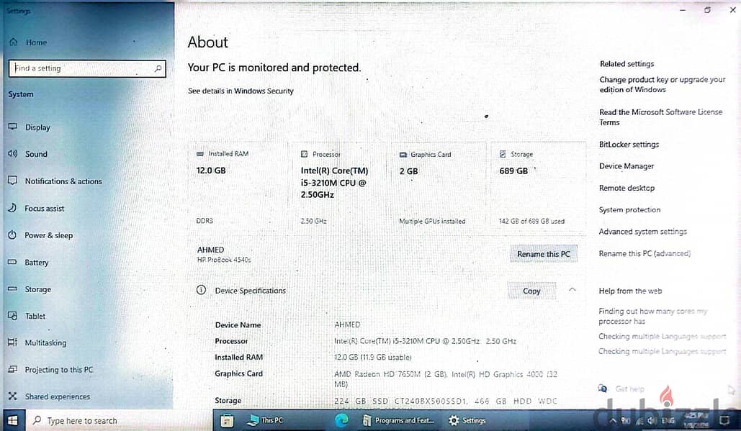Click the taskbar Type here to search box

click(118, 420)
